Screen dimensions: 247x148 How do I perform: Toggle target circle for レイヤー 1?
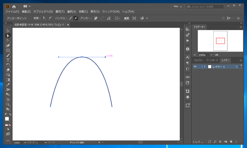(x=236, y=67)
